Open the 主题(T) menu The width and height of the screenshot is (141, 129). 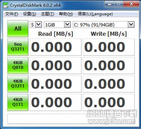[48, 14]
